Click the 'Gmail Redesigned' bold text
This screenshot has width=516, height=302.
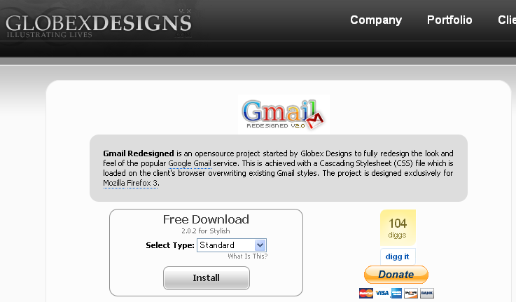click(139, 153)
